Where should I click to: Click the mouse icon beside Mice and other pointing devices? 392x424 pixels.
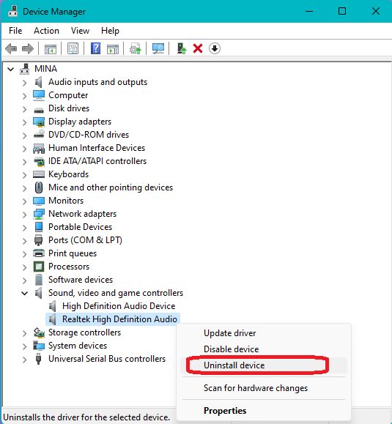[39, 187]
